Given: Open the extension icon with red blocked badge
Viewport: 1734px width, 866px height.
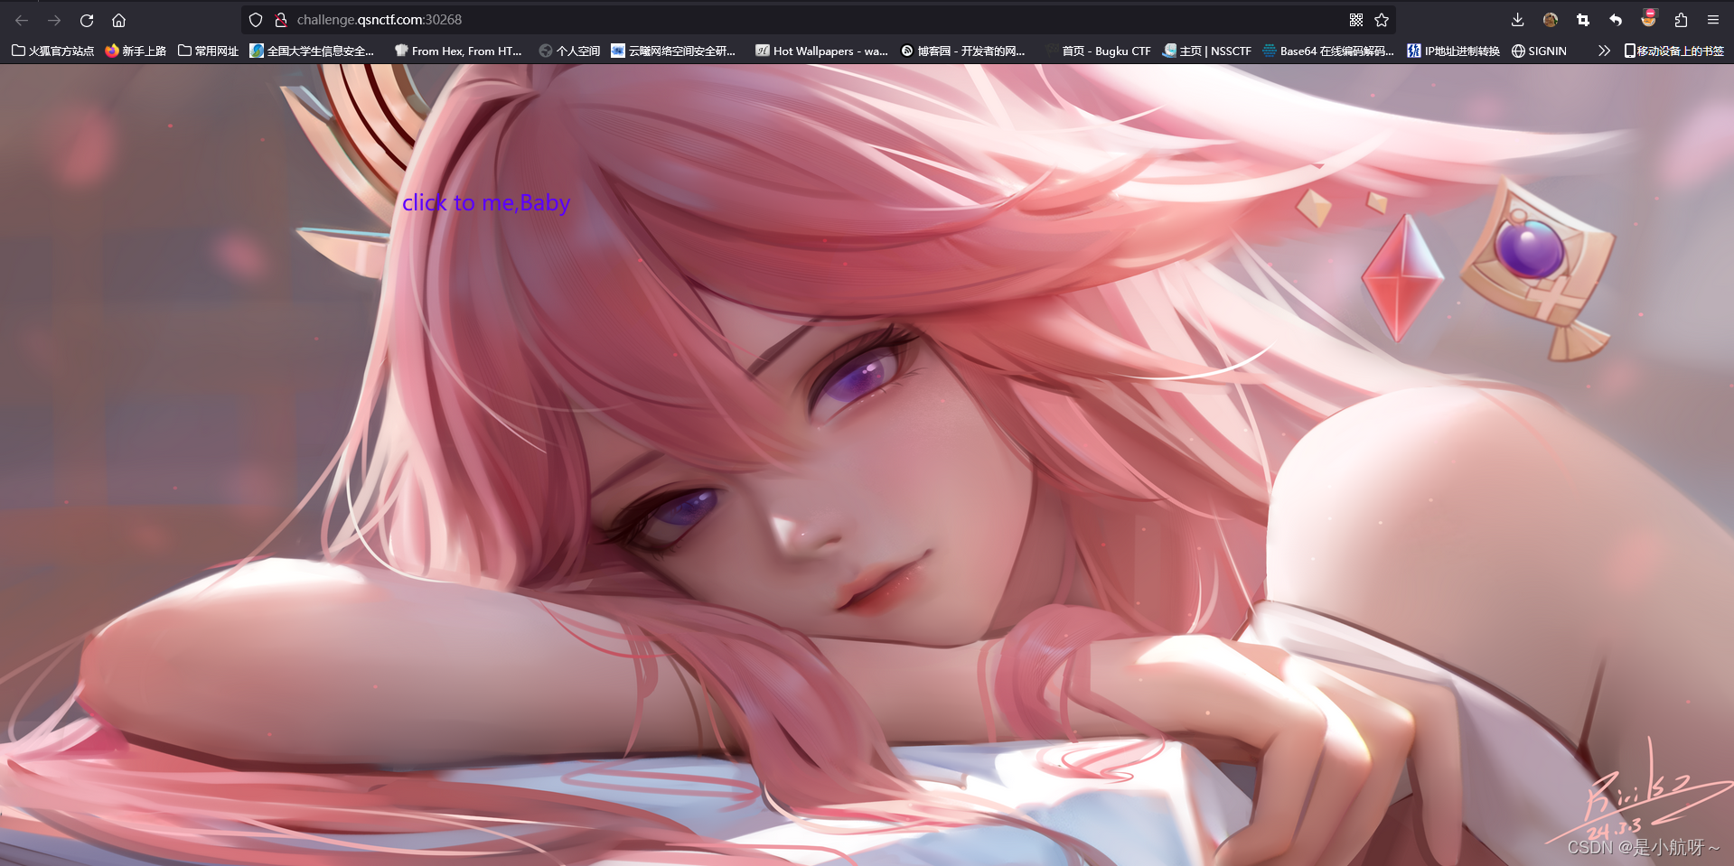Looking at the screenshot, I should 1648,18.
